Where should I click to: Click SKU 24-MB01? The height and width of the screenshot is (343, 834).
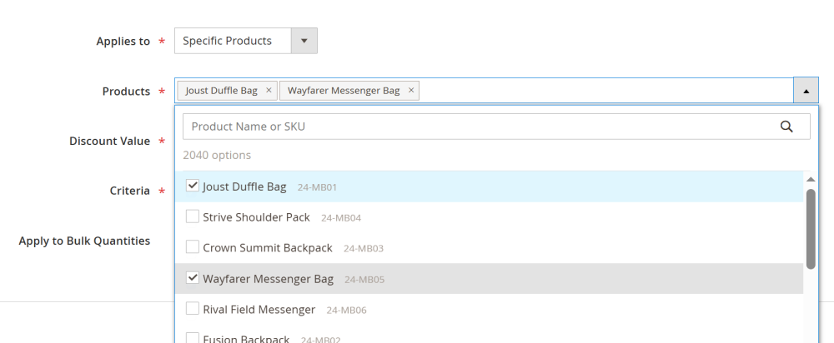(x=317, y=187)
